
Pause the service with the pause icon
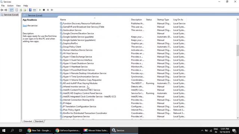(x=48, y=10)
